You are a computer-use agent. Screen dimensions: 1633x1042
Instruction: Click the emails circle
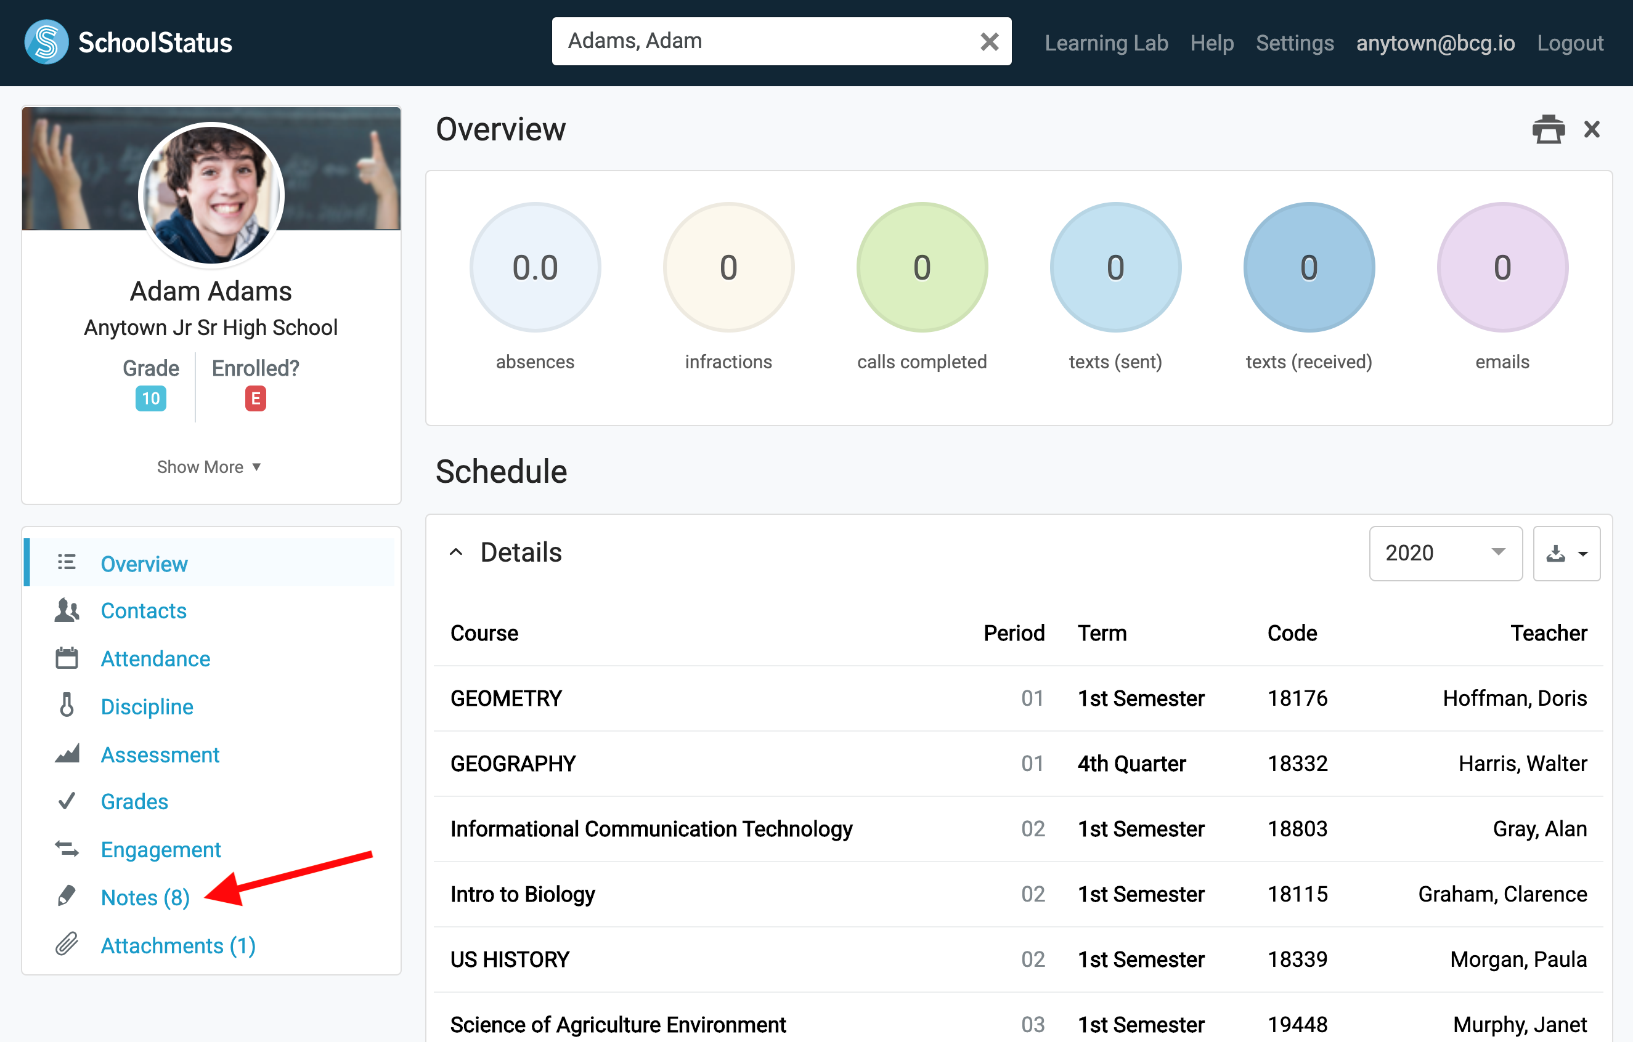[1502, 267]
